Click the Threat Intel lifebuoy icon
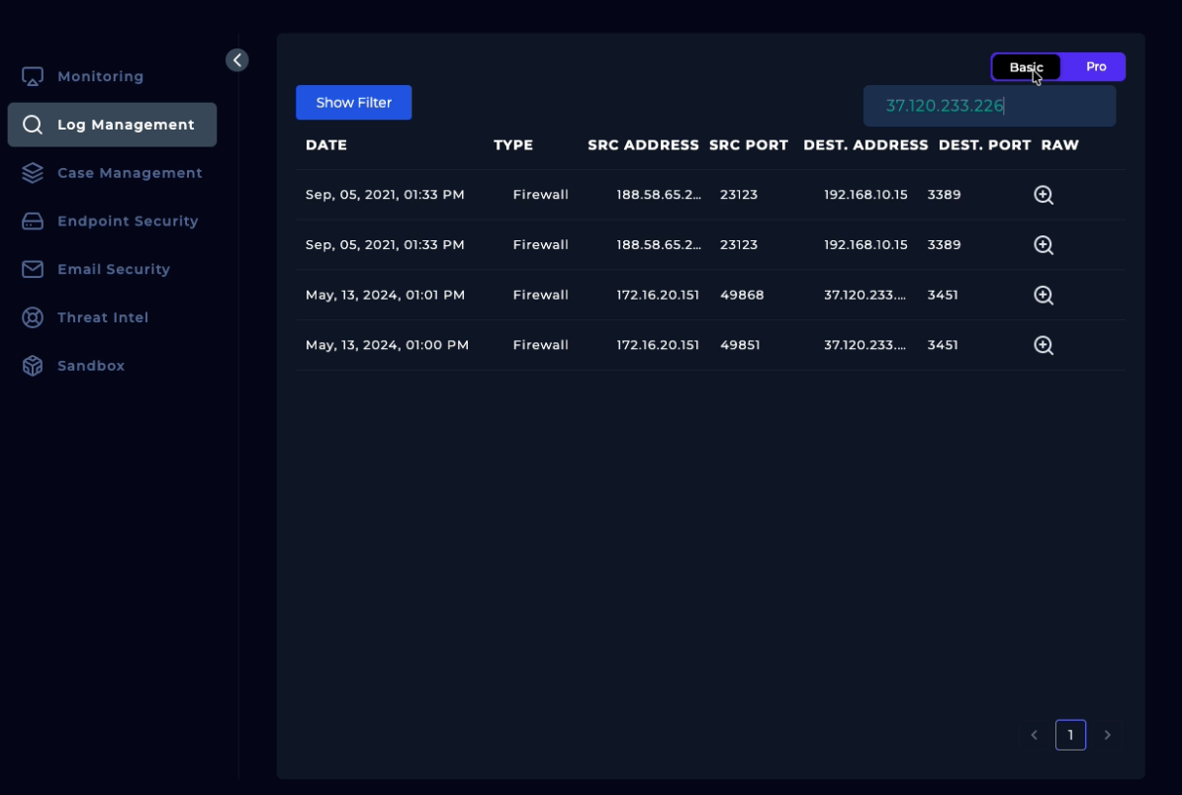Screen dimensions: 1182x795 33,317
